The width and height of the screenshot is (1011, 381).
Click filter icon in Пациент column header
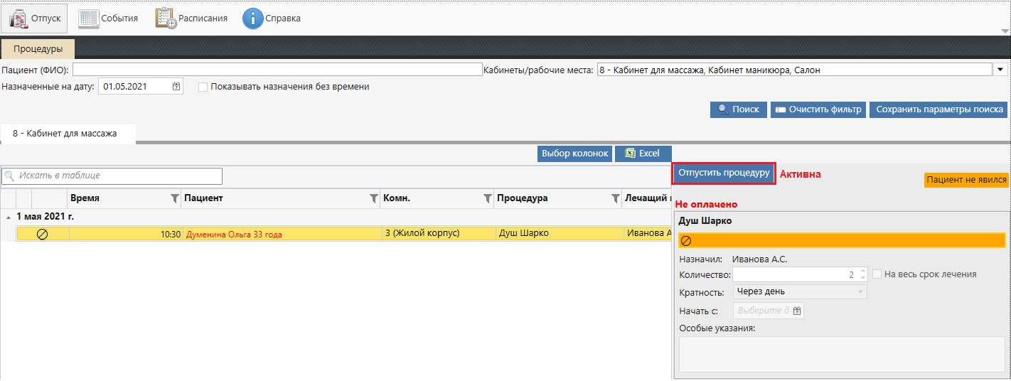(x=374, y=199)
